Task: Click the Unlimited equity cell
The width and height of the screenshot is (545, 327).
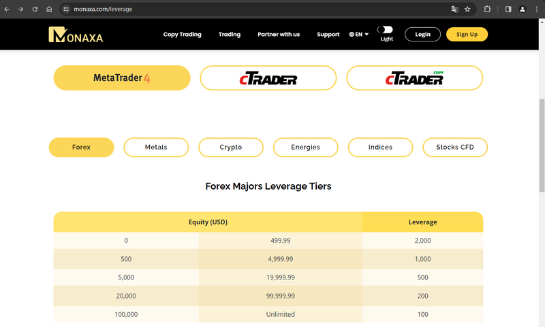Action: 281,314
